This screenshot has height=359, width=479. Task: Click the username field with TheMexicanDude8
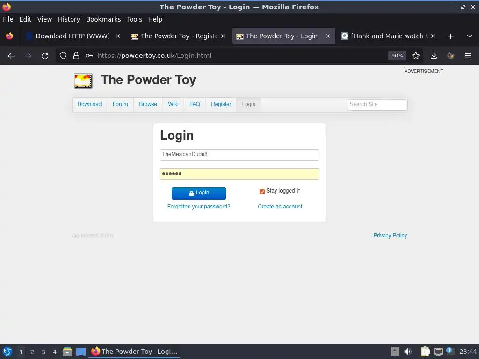point(239,155)
